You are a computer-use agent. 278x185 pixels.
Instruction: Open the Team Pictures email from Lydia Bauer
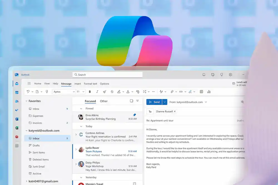click(108, 151)
